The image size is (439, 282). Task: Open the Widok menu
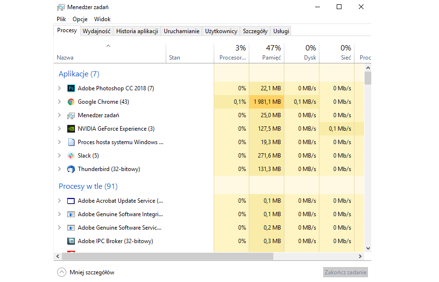(102, 19)
